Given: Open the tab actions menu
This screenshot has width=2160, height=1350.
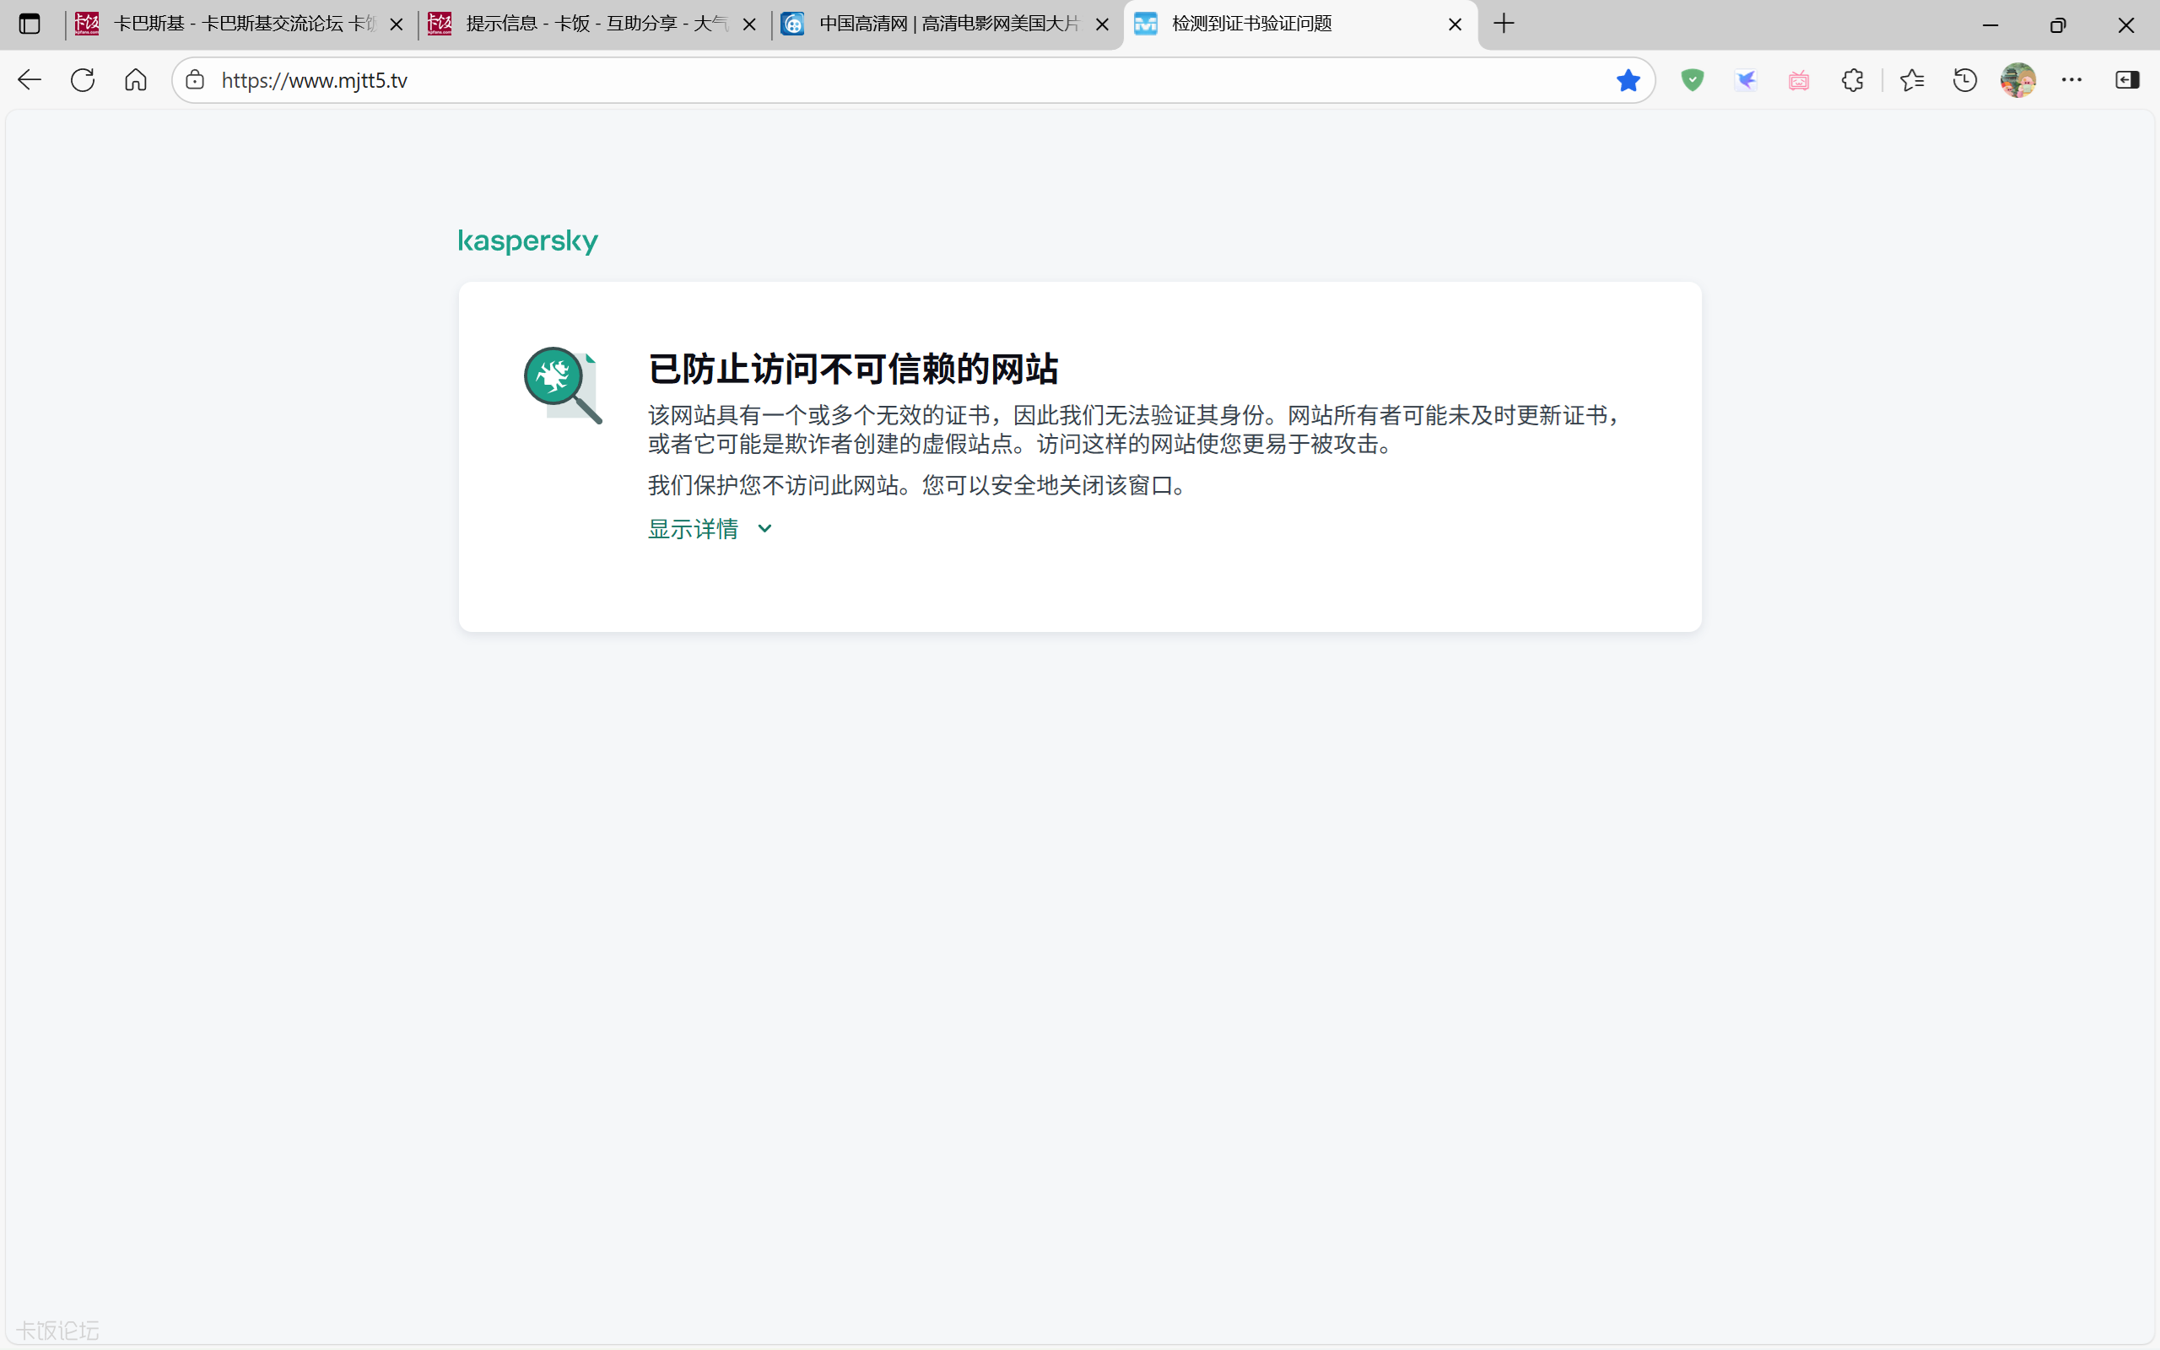Looking at the screenshot, I should [30, 24].
